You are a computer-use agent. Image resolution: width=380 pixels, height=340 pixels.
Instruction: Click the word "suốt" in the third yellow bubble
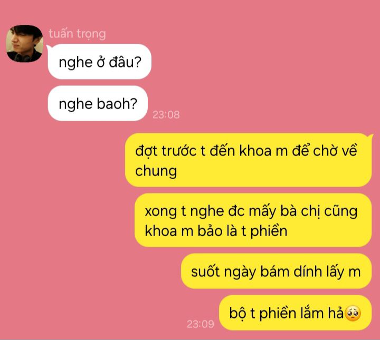(205, 271)
